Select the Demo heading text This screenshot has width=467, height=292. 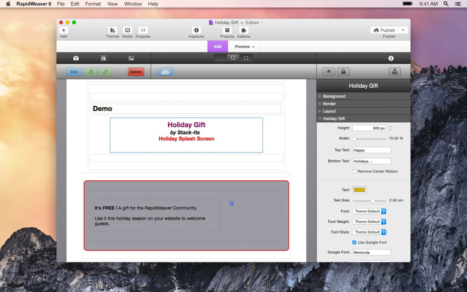(102, 109)
